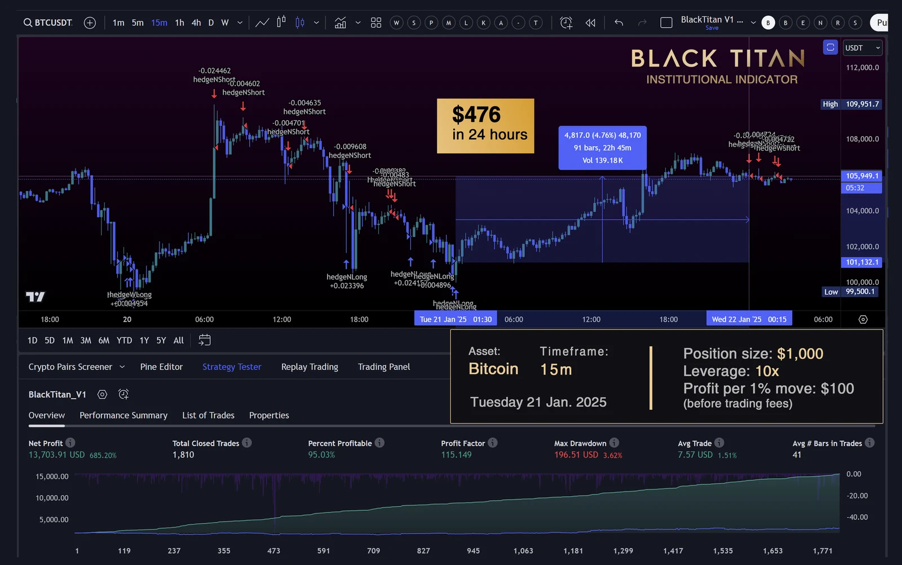The image size is (902, 565).
Task: Open the chart settings gear on time axis
Action: click(x=863, y=319)
